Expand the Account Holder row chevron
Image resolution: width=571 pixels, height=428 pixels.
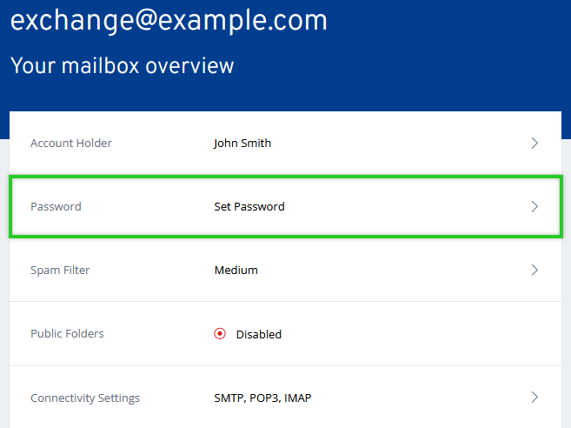pyautogui.click(x=534, y=143)
